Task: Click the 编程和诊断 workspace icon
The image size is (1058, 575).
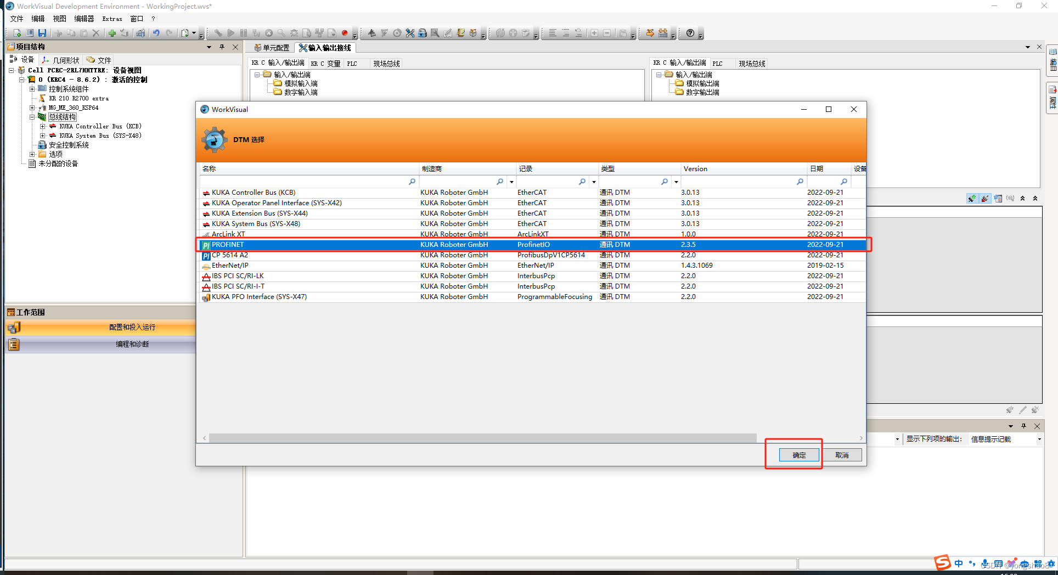Action: pos(14,345)
